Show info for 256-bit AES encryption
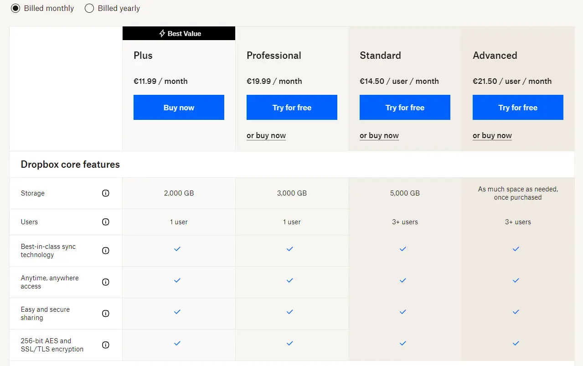Screen dimensions: 583x366 (106, 345)
